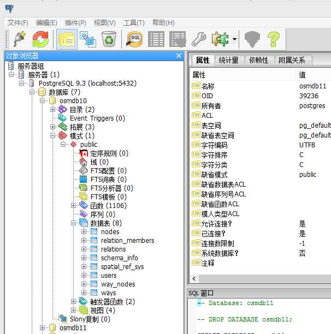Open the 插件(P) menu
This screenshot has height=334, width=331.
coord(75,22)
